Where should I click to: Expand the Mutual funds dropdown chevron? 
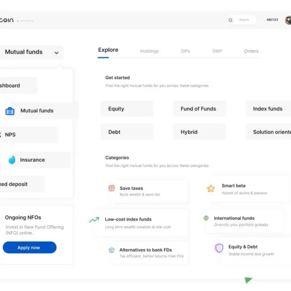point(56,53)
